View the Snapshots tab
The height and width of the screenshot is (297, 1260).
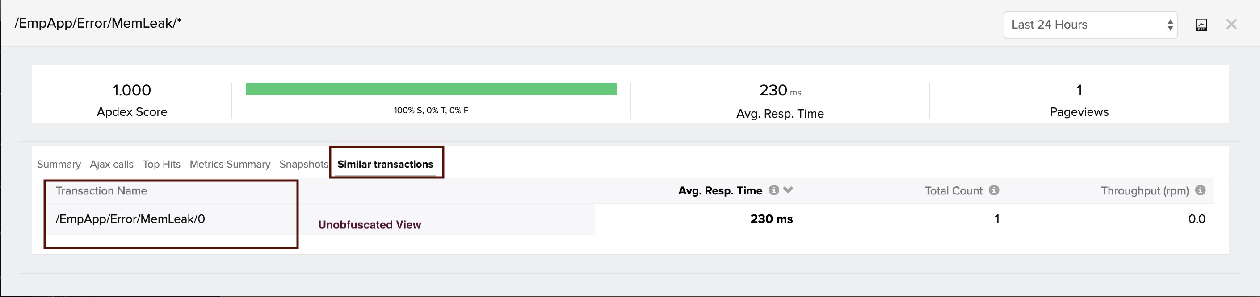(x=303, y=164)
